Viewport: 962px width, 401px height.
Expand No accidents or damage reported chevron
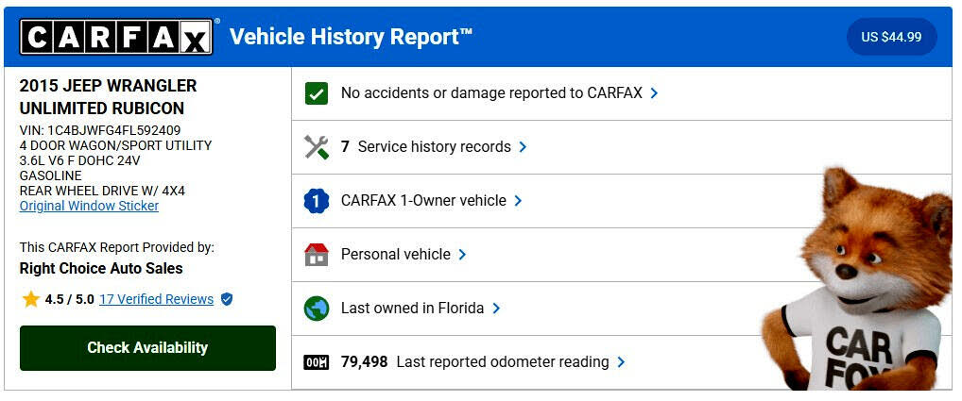tap(654, 93)
